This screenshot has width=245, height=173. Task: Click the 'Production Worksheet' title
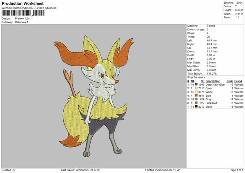click(x=22, y=3)
